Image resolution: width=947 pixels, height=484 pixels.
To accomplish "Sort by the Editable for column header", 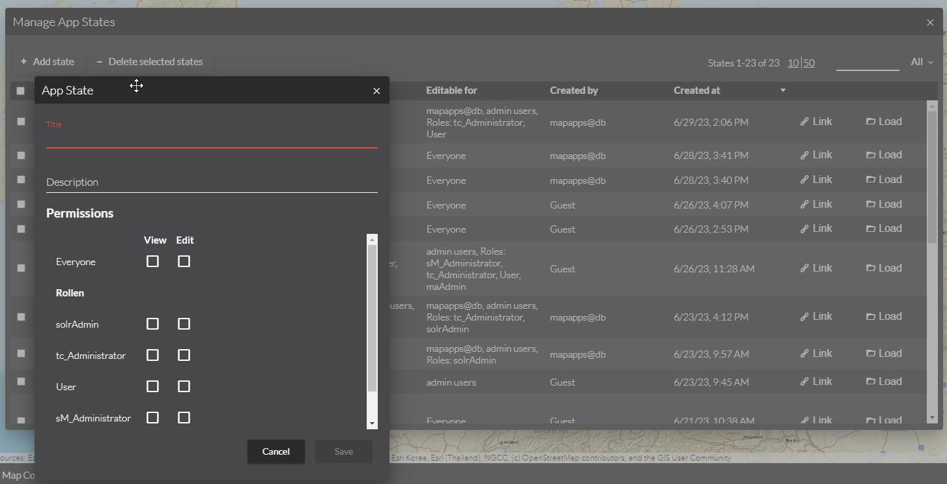I will click(x=451, y=91).
